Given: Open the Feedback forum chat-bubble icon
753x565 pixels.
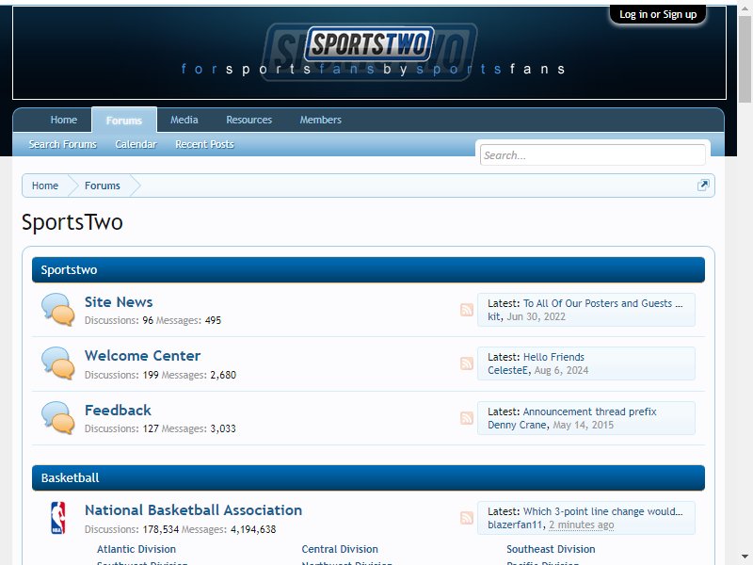Looking at the screenshot, I should click(x=58, y=418).
